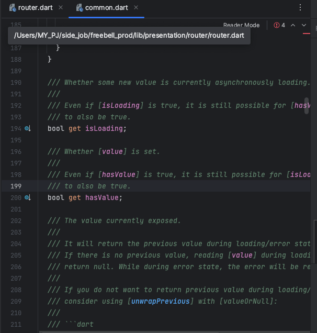Click the error count indicator showing 4
The height and width of the screenshot is (333, 317).
pos(279,25)
